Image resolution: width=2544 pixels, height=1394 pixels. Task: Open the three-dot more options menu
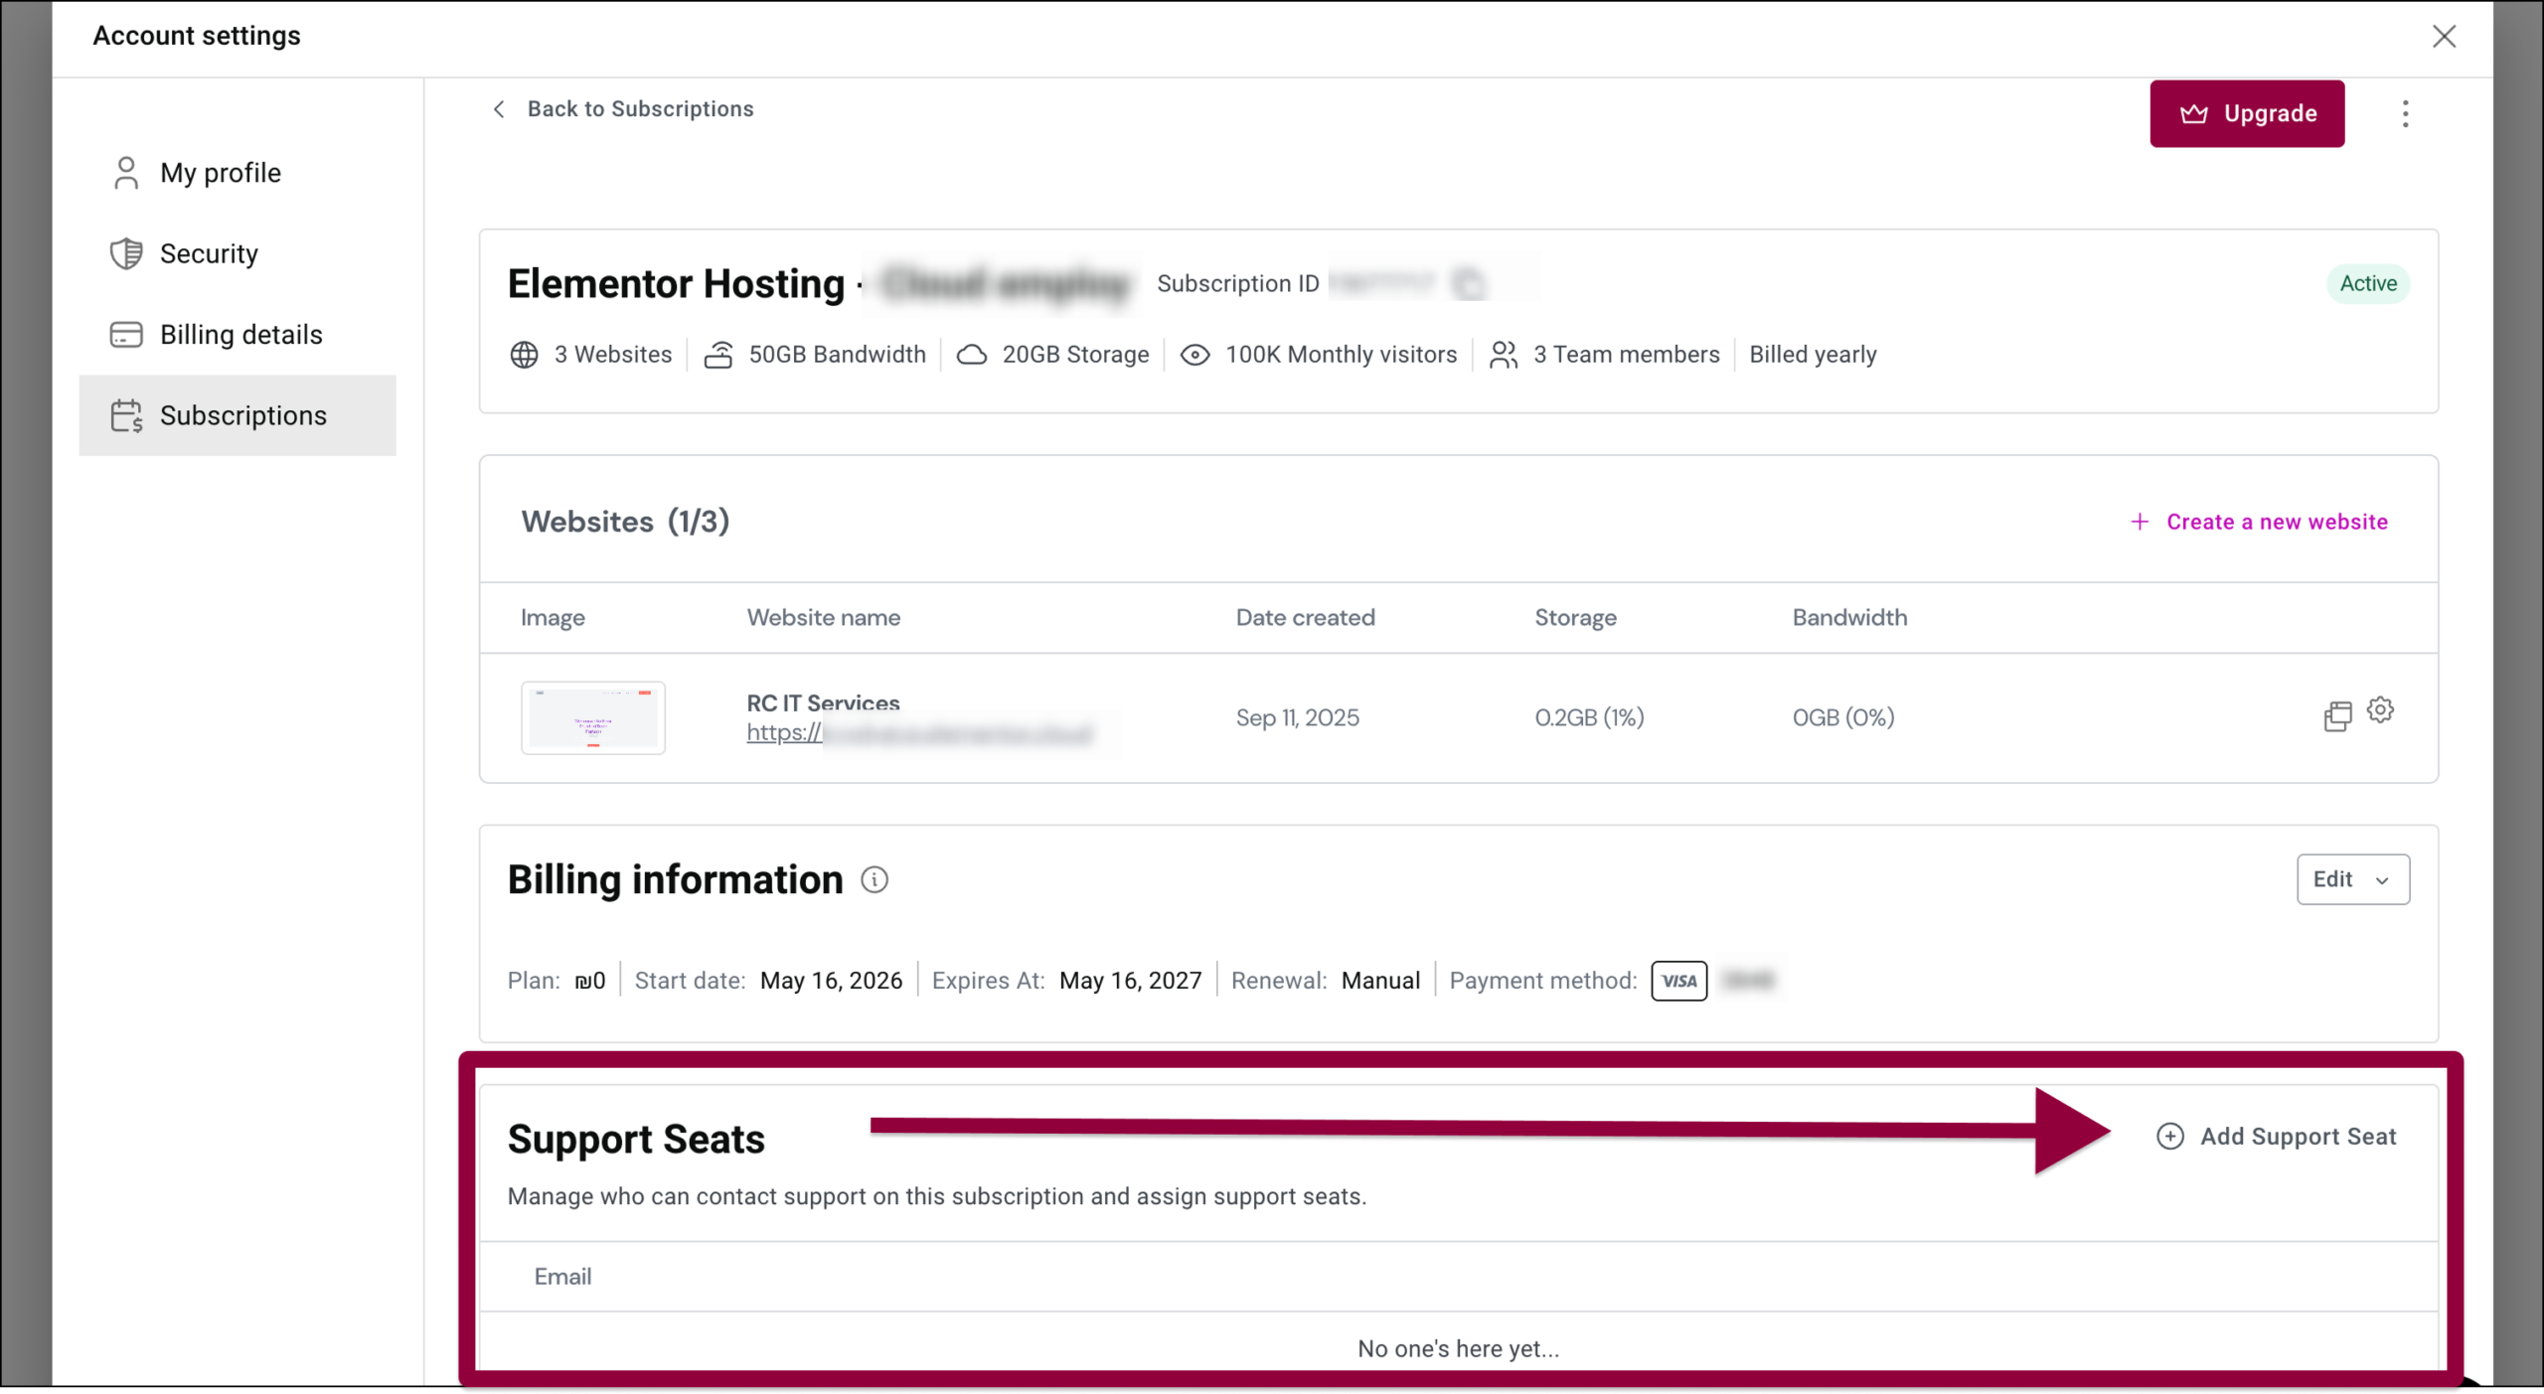click(x=2405, y=113)
